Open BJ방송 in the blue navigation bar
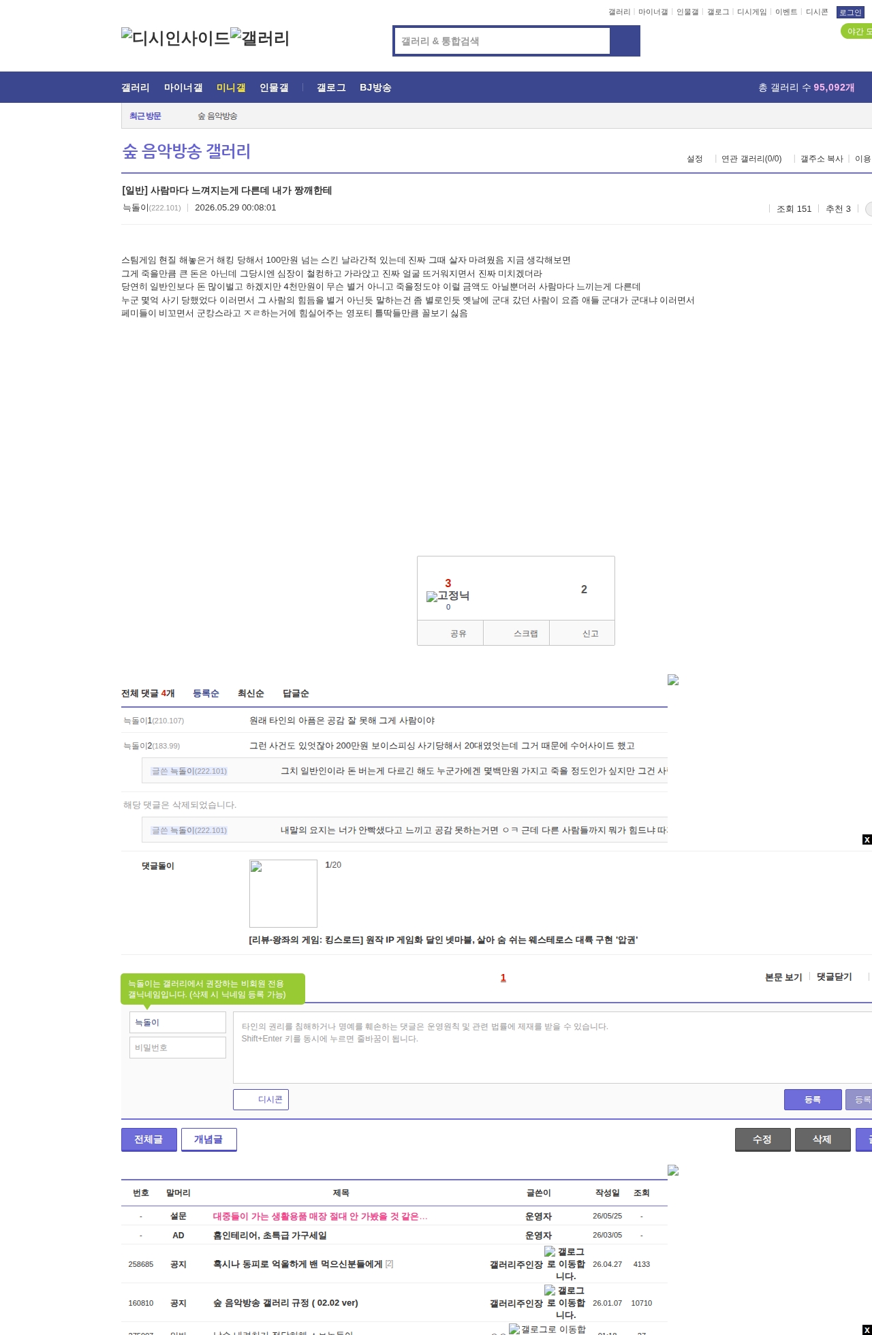872x1335 pixels. [x=375, y=87]
